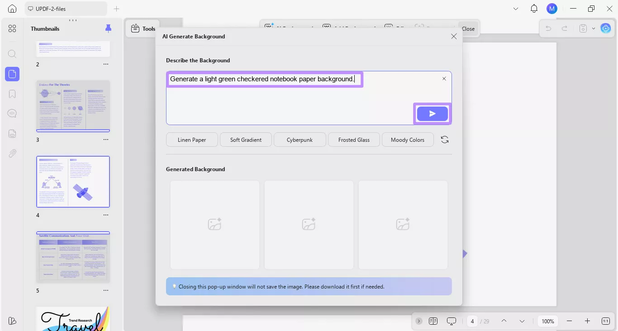Apply the Moody Colors preset
Image resolution: width=618 pixels, height=331 pixels.
(x=408, y=140)
